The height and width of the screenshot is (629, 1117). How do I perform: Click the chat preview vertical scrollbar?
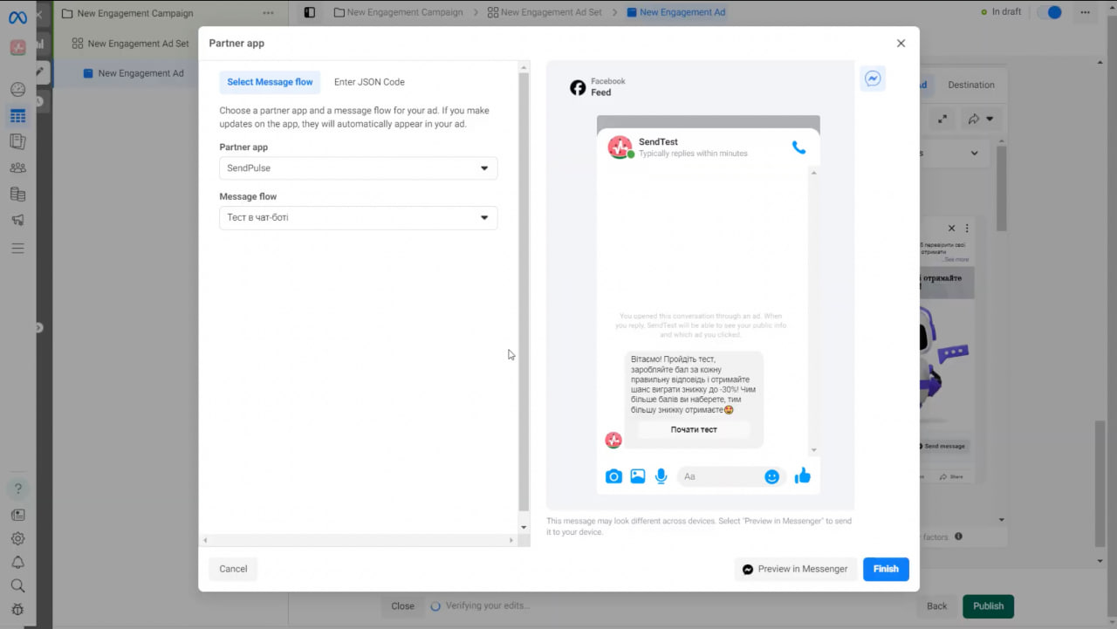(x=814, y=311)
